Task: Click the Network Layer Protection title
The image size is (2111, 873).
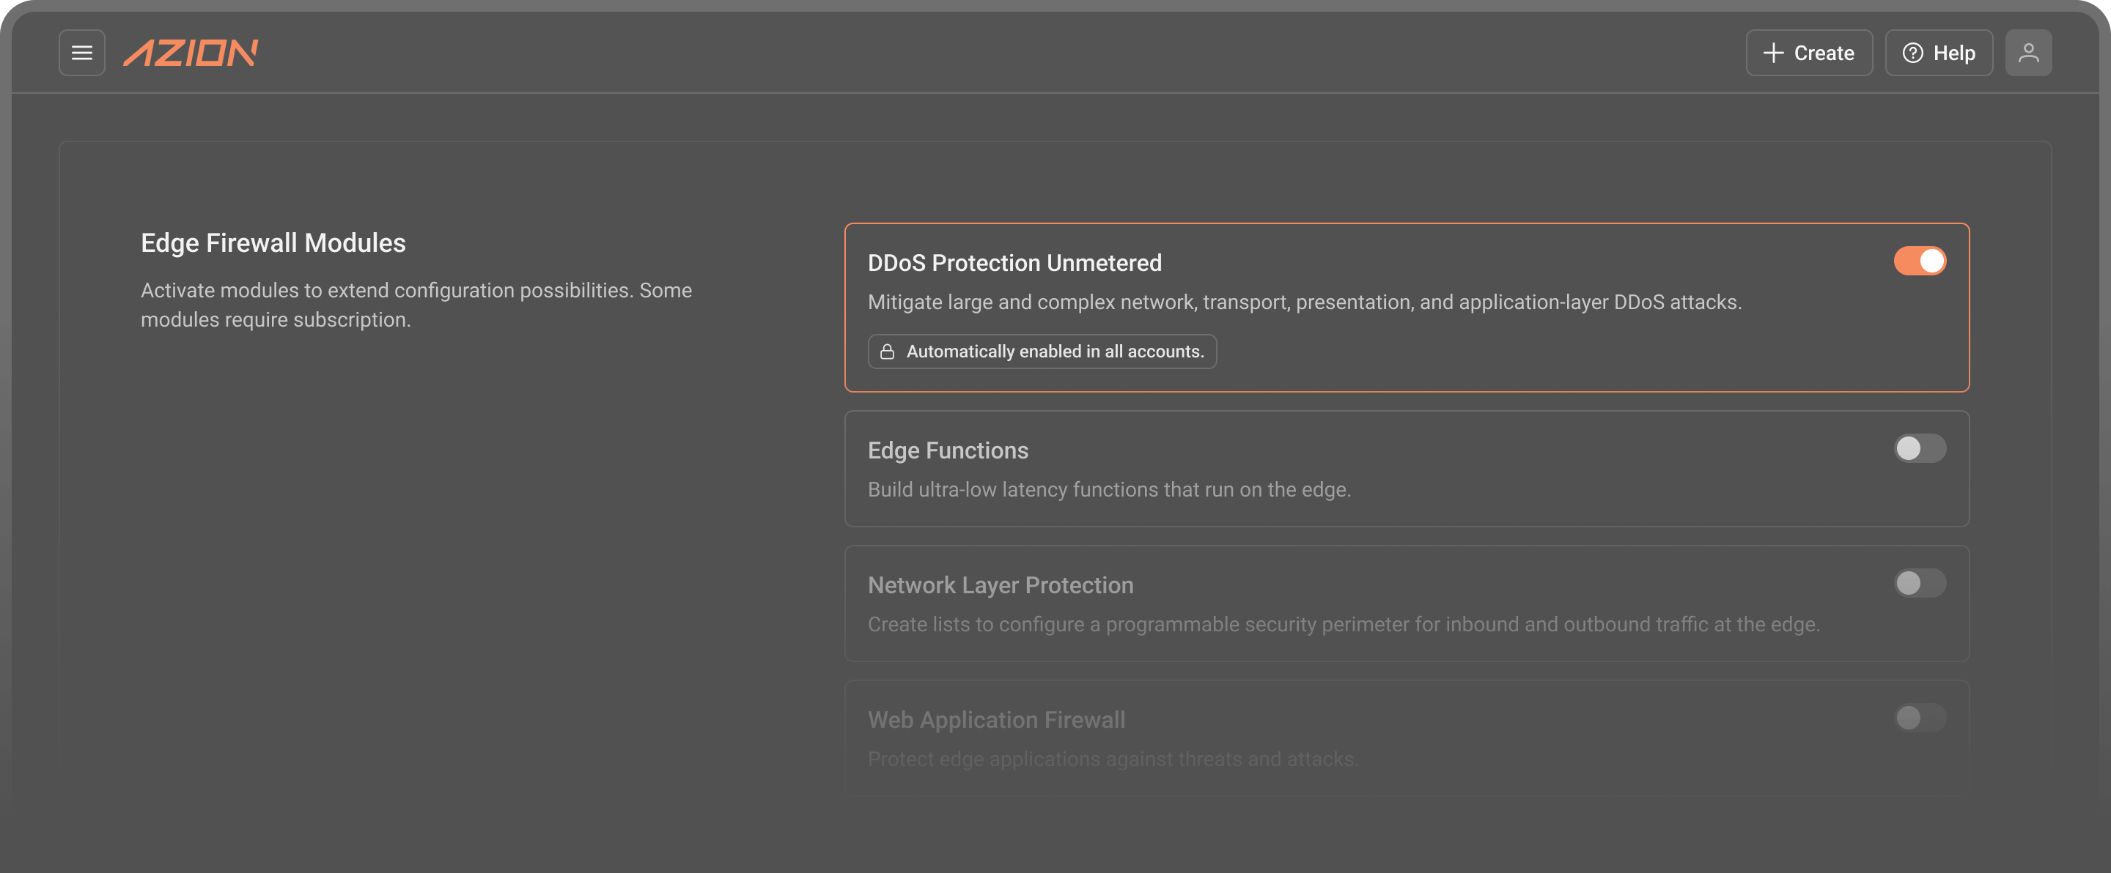Action: (x=1000, y=584)
